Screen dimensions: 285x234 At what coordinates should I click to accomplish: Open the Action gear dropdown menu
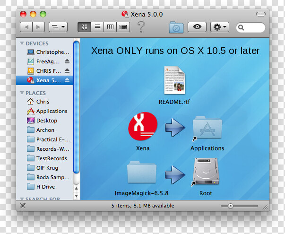[x=220, y=27]
